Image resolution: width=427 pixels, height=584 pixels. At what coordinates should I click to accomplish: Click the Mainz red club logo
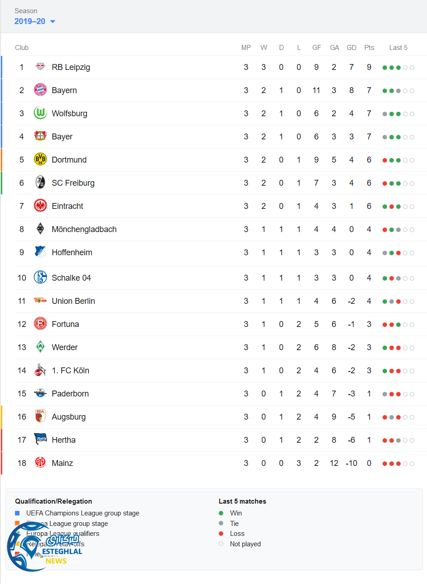click(x=40, y=463)
